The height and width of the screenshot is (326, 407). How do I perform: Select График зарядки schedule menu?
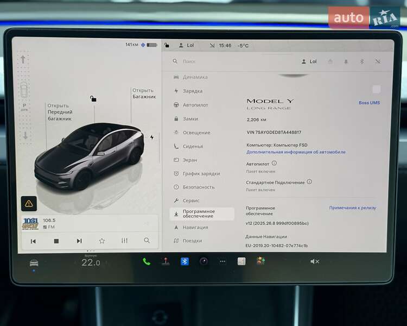pyautogui.click(x=198, y=173)
